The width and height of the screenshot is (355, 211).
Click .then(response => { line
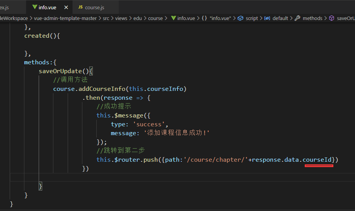116,98
